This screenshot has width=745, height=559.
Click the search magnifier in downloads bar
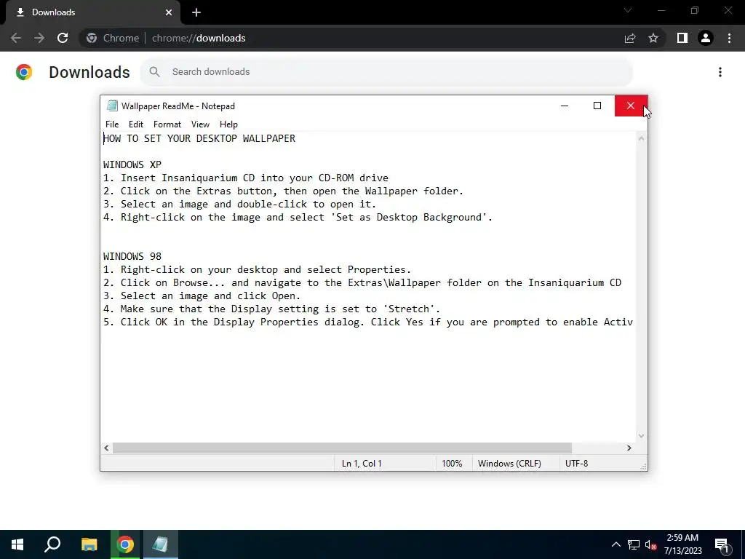(154, 72)
